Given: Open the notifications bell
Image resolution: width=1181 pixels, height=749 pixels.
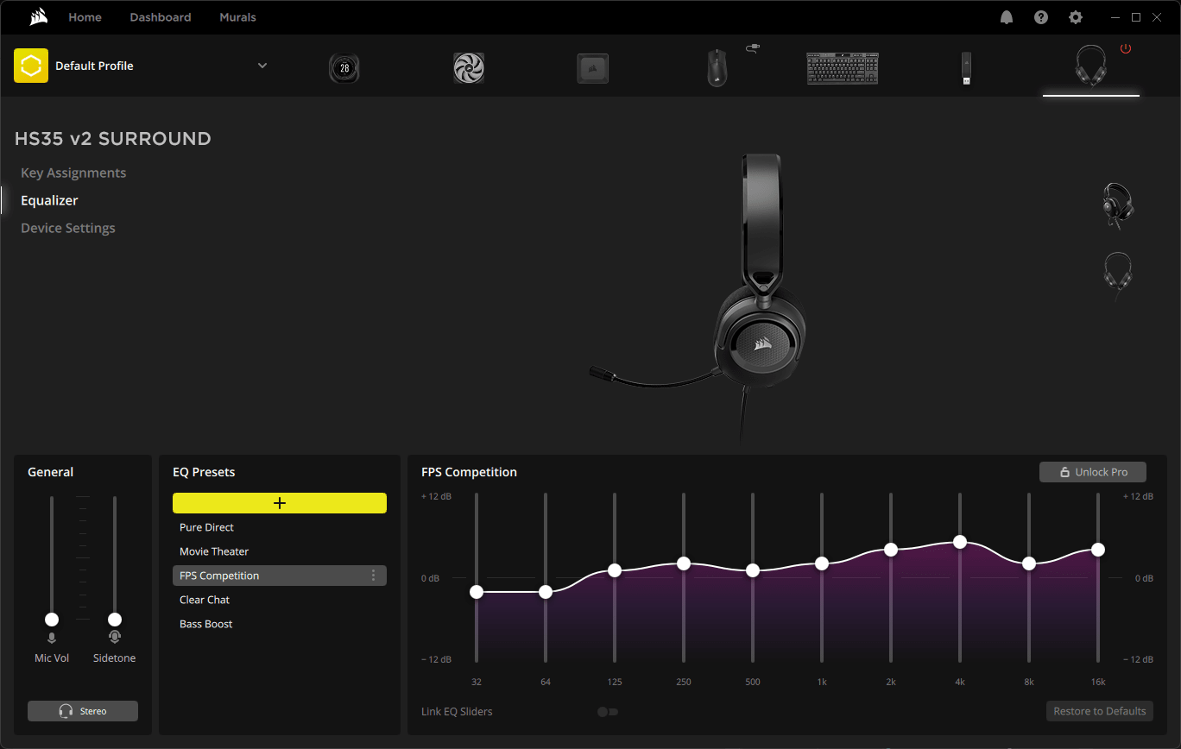Looking at the screenshot, I should click(1007, 17).
